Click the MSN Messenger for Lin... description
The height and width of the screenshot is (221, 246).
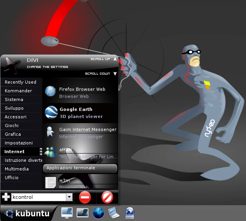pos(88,157)
